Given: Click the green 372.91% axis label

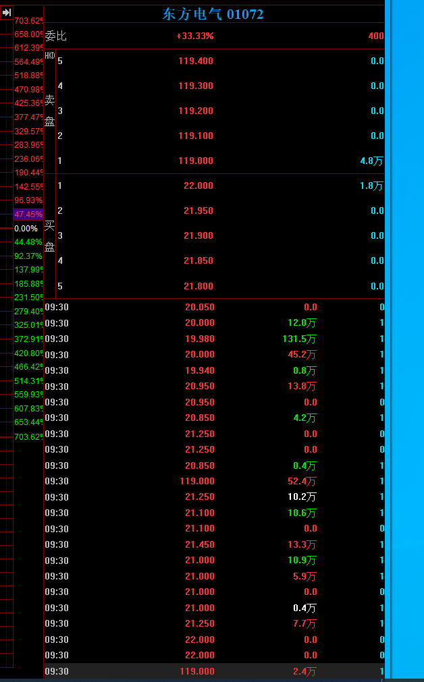Looking at the screenshot, I should (x=29, y=339).
